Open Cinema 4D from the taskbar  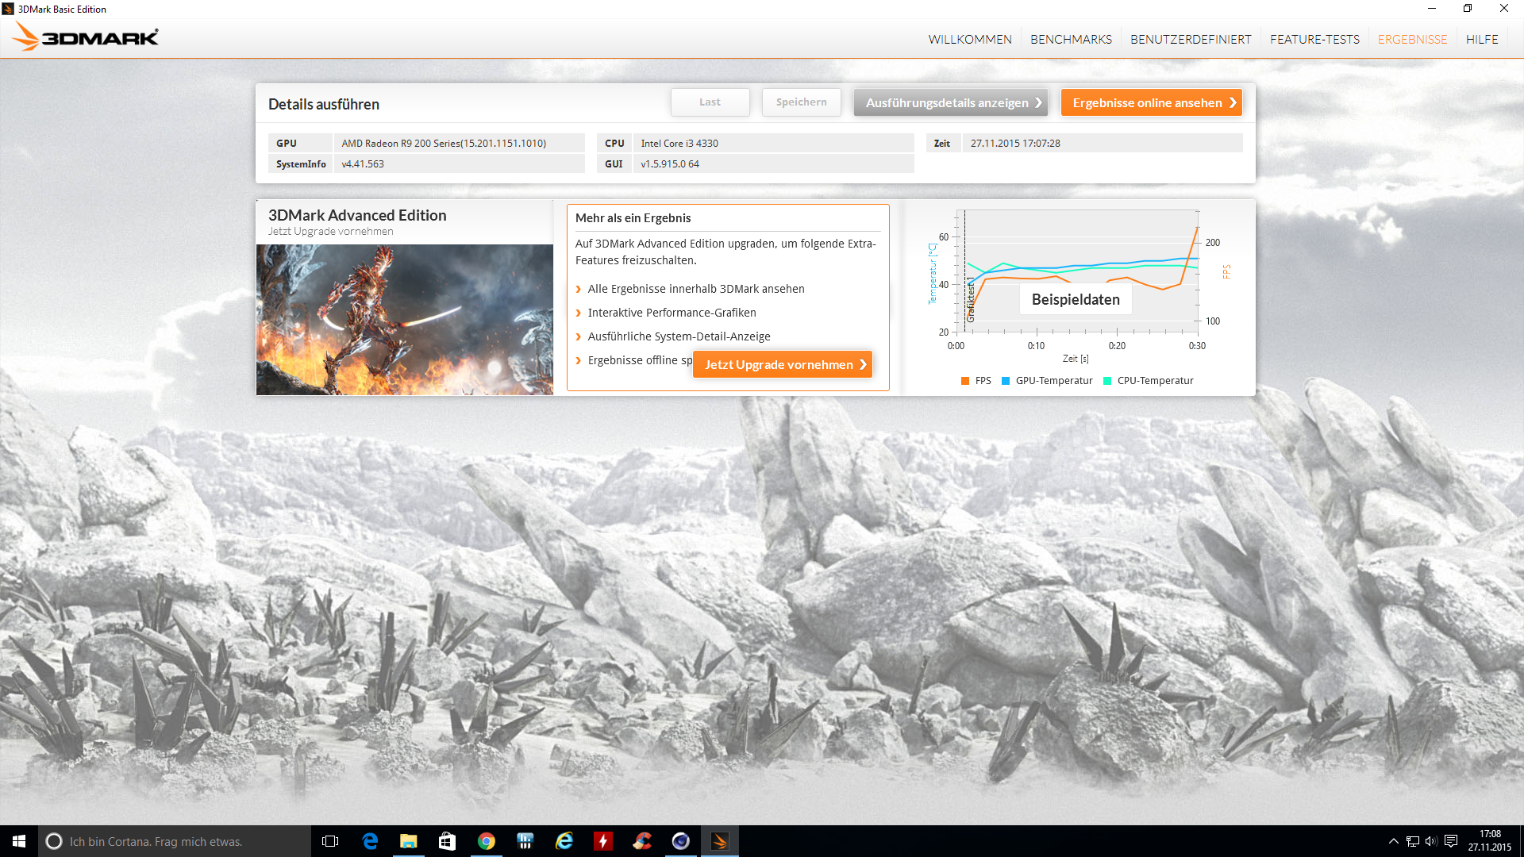coord(681,841)
